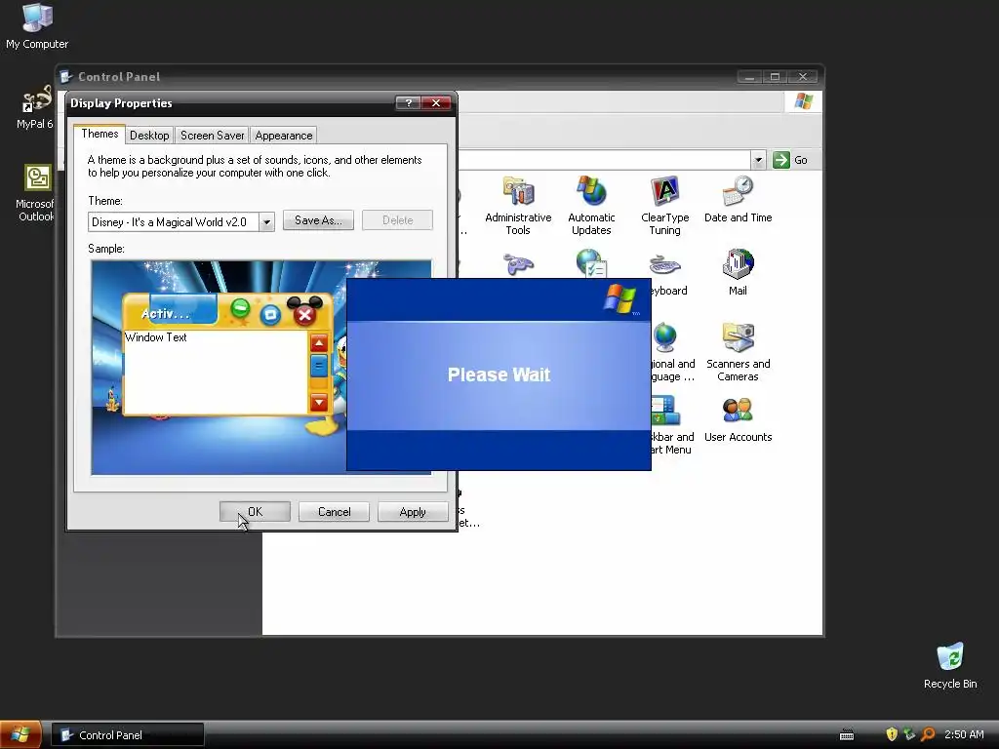
Task: Click the Help question mark in Display Properties
Action: point(408,102)
